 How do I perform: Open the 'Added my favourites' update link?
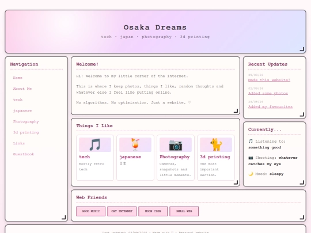[x=270, y=106]
